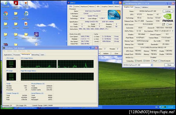Click the NVIDIA logo in GPU-Z
Viewport: 176px width, 115px height.
click(168, 18)
